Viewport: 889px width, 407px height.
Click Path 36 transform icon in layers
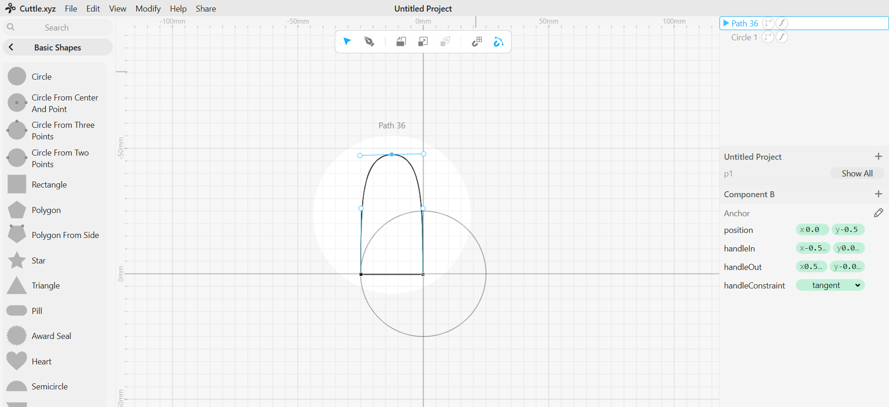[768, 23]
